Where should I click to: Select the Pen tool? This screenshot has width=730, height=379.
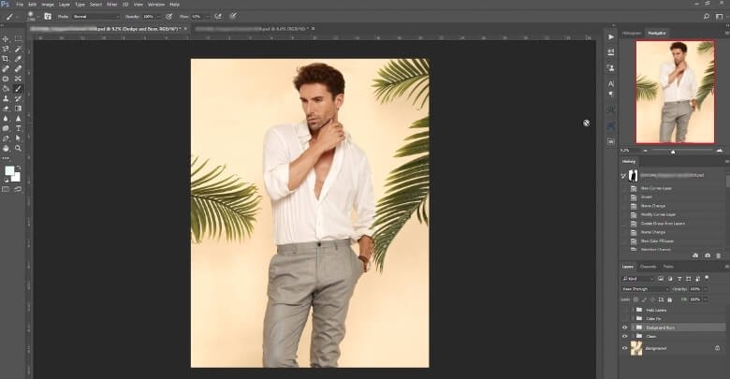6,138
